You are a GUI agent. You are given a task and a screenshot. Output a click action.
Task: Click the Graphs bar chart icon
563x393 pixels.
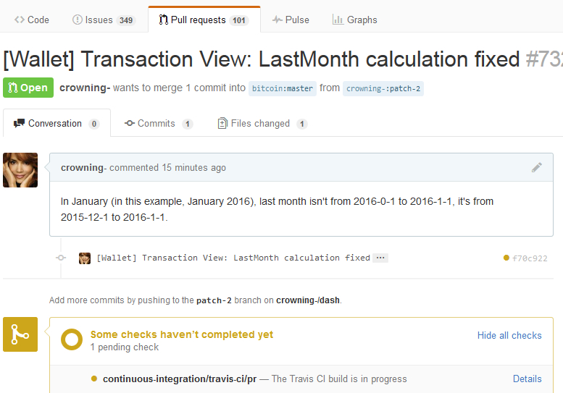[x=338, y=20]
